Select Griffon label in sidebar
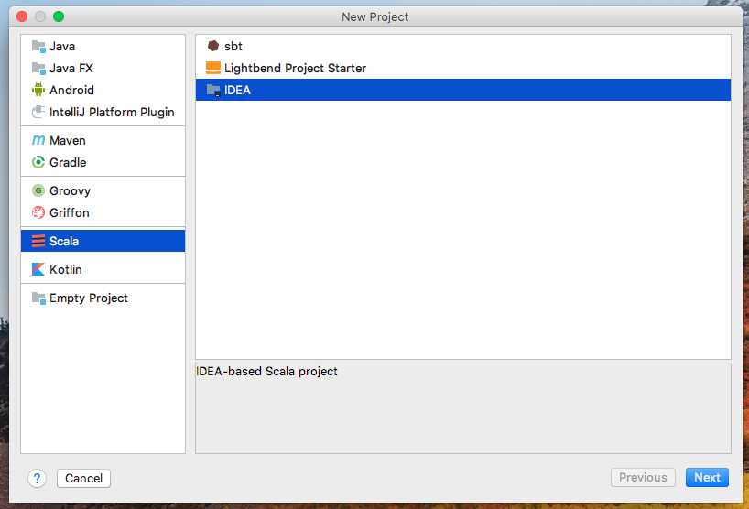The width and height of the screenshot is (749, 509). coord(70,212)
